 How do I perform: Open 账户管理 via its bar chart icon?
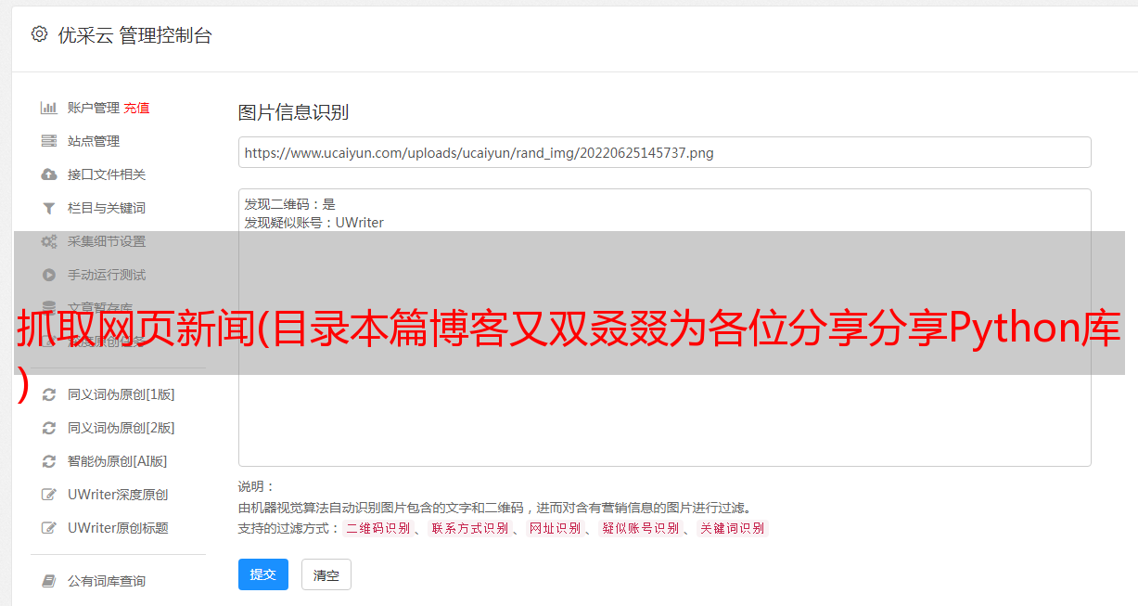click(49, 108)
